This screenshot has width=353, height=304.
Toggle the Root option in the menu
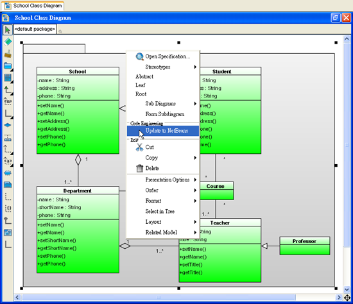[x=141, y=94]
